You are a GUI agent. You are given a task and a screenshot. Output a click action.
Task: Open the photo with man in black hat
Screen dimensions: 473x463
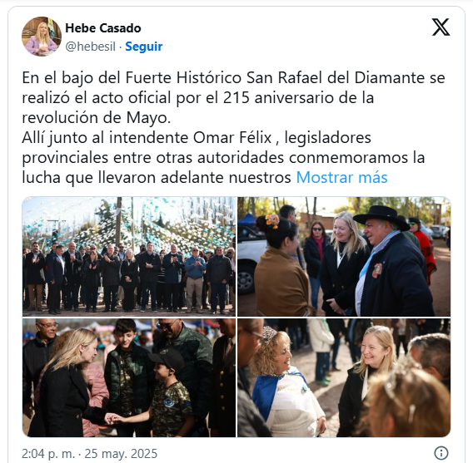coord(344,257)
